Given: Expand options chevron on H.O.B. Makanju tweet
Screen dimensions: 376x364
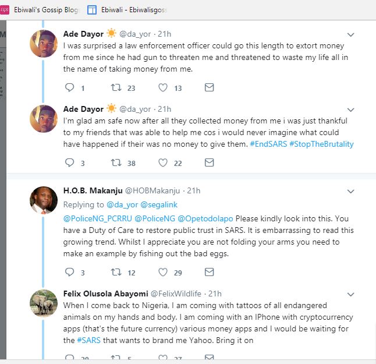Looking at the screenshot, I should point(350,191).
